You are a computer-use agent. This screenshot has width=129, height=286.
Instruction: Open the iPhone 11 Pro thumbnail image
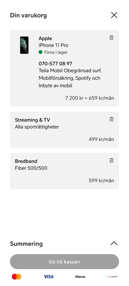click(24, 45)
